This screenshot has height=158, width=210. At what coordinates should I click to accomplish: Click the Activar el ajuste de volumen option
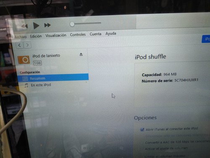tap(166, 148)
